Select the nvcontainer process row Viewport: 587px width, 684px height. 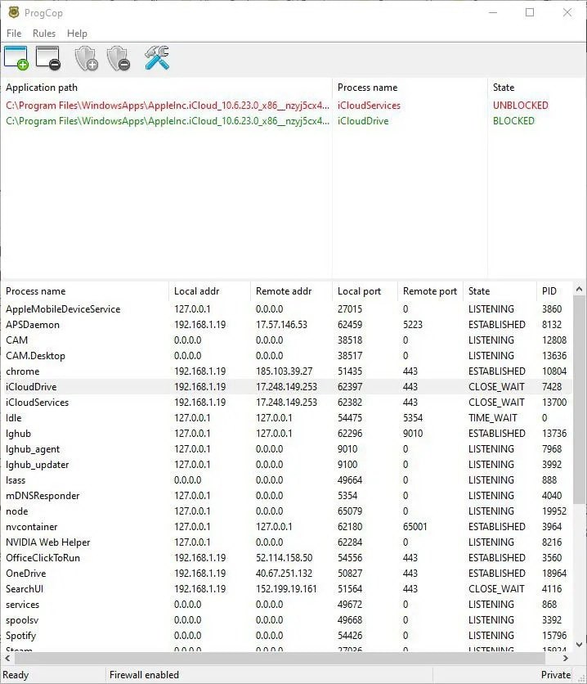click(287, 527)
